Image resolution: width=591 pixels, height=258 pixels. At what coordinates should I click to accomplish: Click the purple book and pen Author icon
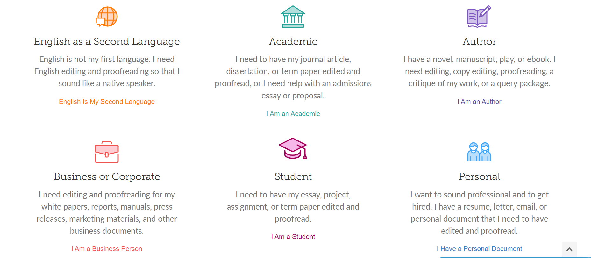[479, 17]
